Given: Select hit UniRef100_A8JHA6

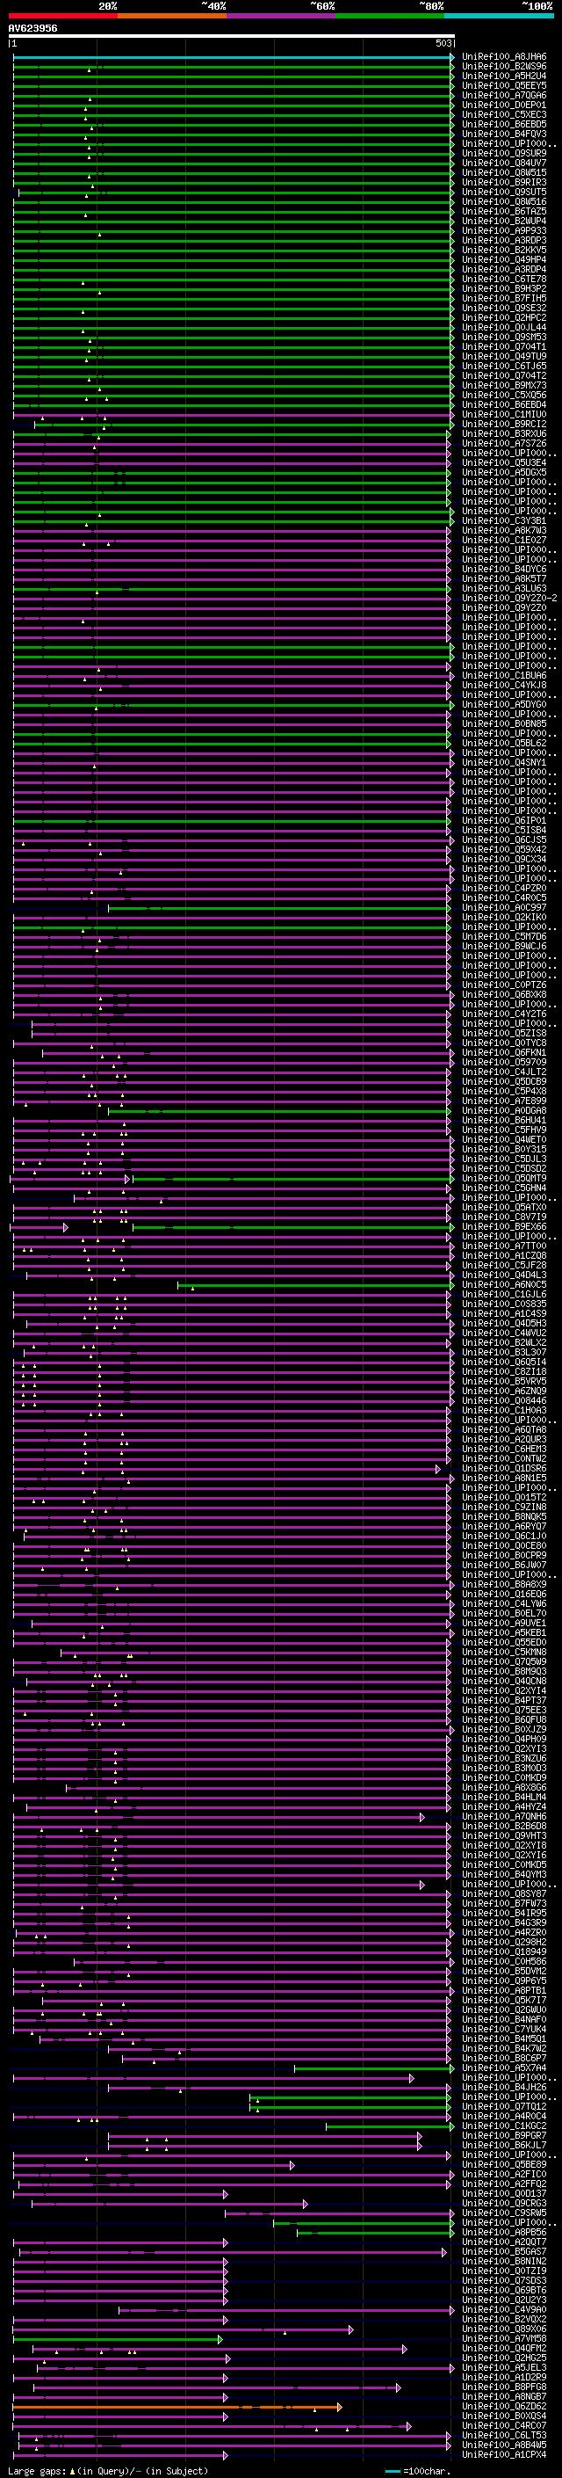Looking at the screenshot, I should pyautogui.click(x=504, y=57).
